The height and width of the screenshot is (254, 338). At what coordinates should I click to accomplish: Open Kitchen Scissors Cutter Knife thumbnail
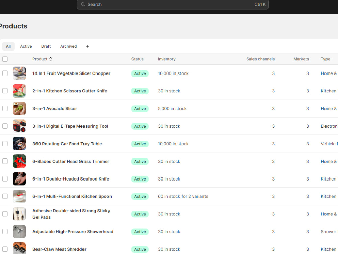tap(19, 91)
